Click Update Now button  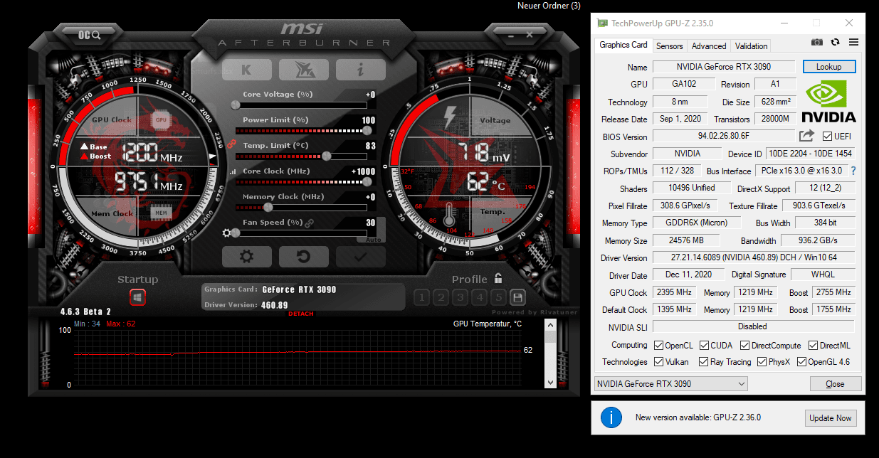pyautogui.click(x=831, y=418)
